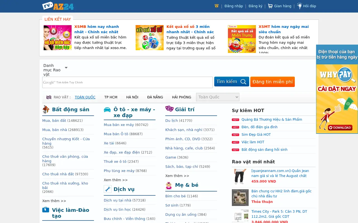Screen dimensions: 358x223
Task: Open the Kết quả xổ số thumbnail
Action: [150, 38]
